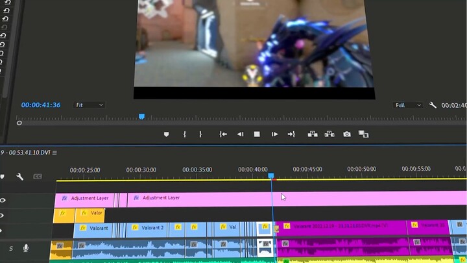Step forward one frame
Viewport: 467px width, 263px height.
[x=274, y=134]
